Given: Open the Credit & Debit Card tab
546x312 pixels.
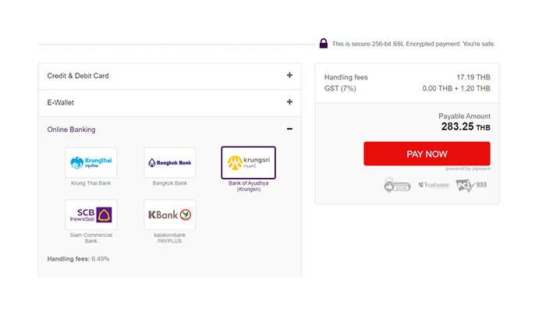Looking at the screenshot, I should pos(78,76).
